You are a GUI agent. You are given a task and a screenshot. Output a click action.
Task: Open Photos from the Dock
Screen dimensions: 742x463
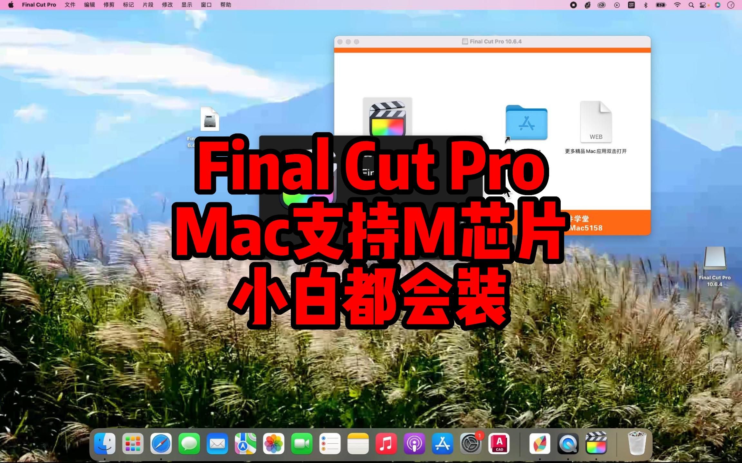pos(274,444)
